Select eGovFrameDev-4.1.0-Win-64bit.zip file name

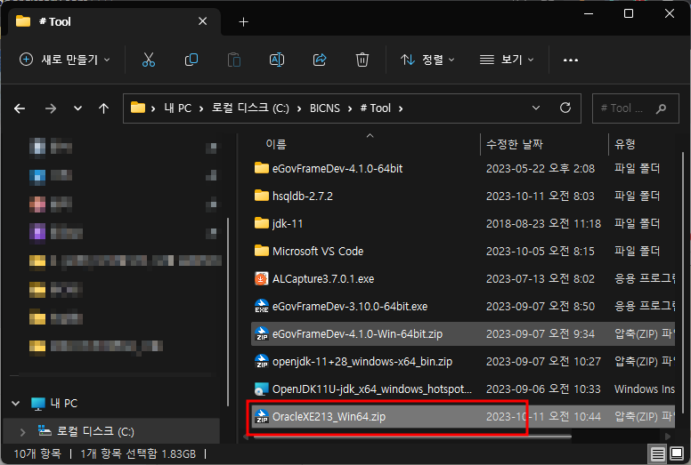357,334
